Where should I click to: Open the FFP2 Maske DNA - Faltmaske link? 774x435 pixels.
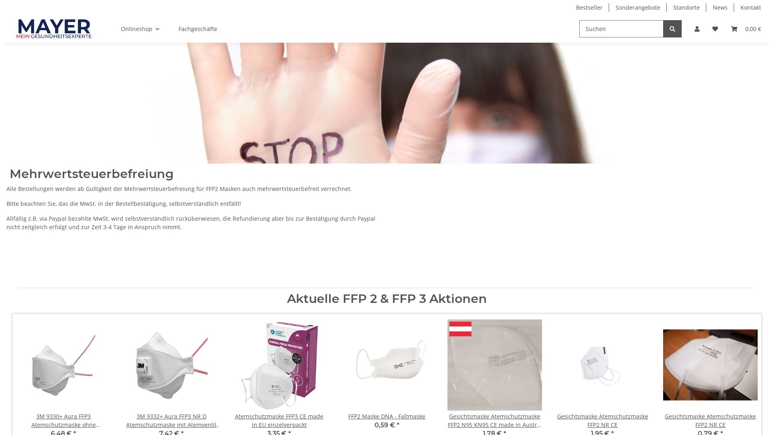[x=387, y=416]
